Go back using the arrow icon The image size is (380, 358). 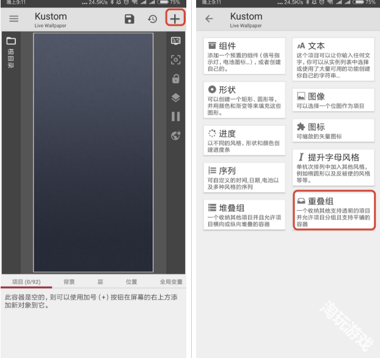[209, 19]
